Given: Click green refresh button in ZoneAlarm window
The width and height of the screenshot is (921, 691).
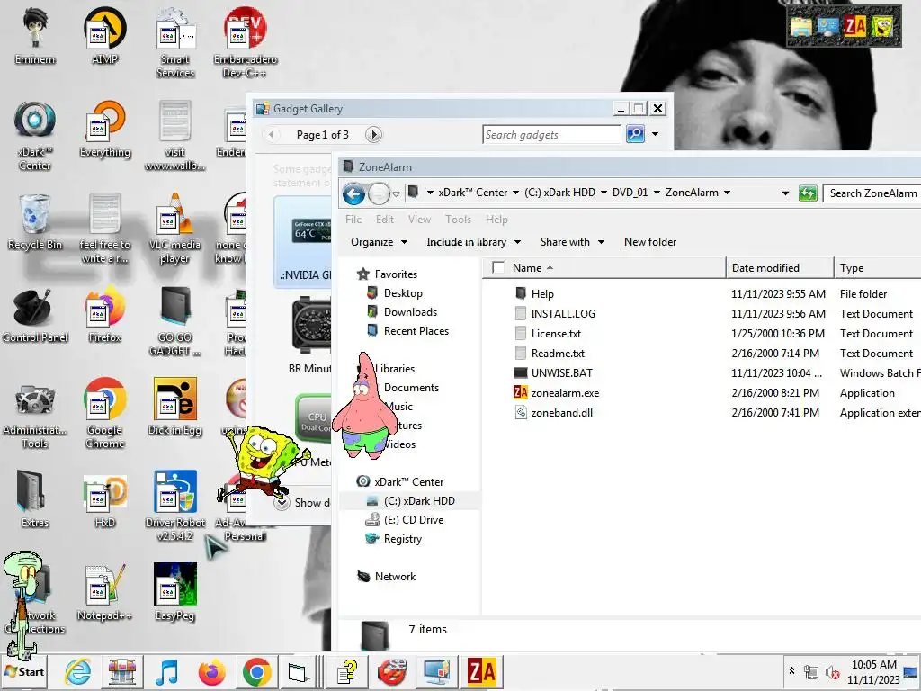Looking at the screenshot, I should (x=808, y=193).
